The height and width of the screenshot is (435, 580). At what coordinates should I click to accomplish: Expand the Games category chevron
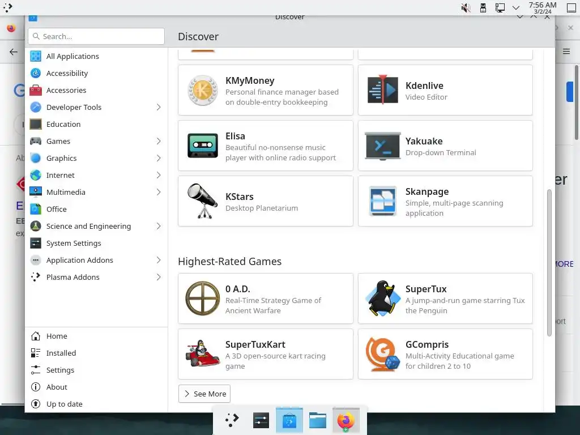pyautogui.click(x=159, y=141)
